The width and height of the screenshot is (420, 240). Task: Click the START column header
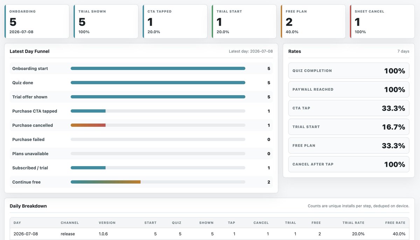pyautogui.click(x=150, y=223)
